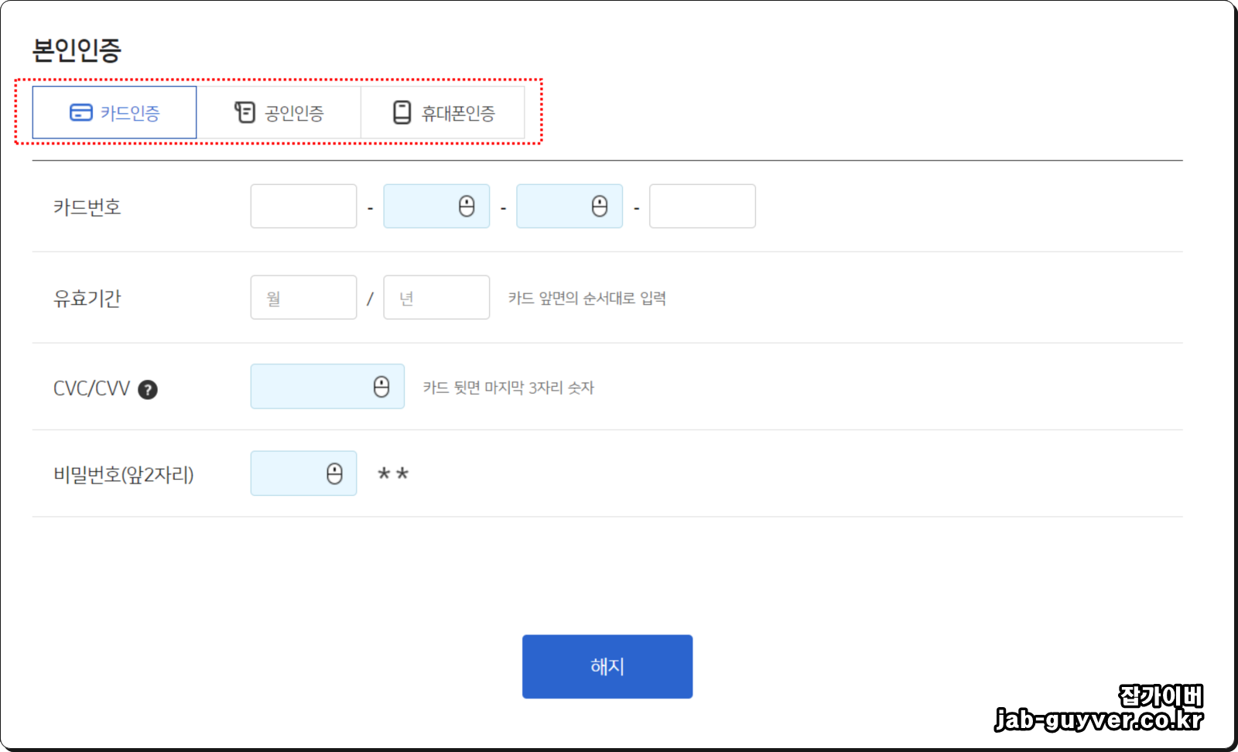Click the mobile phone icon on 휴대폰인증 tab
Viewport: 1238px width, 752px height.
pos(402,111)
